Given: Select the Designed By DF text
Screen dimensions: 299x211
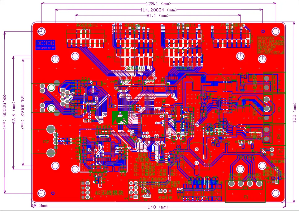Looking at the screenshot, I should (45, 48).
